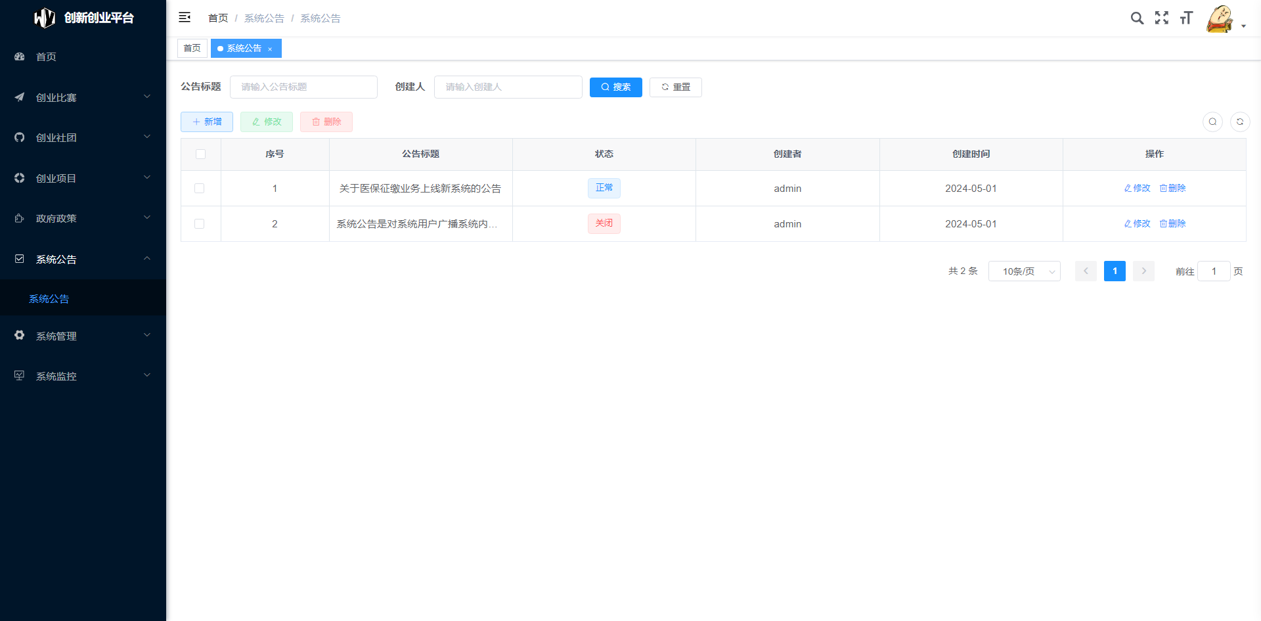This screenshot has height=621, width=1261.
Task: Click the 创业项目 icon in sidebar
Action: pos(20,178)
